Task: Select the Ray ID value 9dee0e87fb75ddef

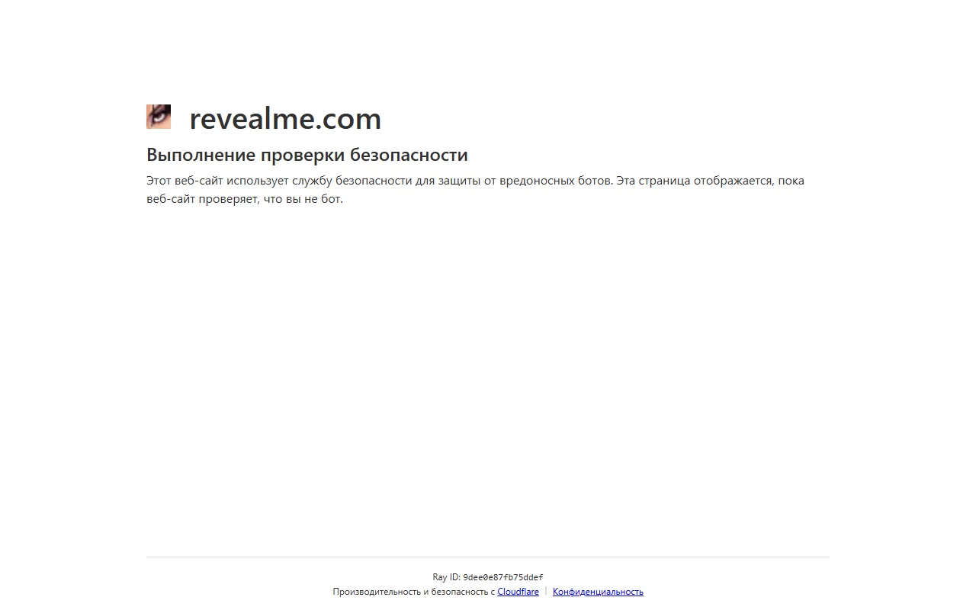Action: (503, 577)
